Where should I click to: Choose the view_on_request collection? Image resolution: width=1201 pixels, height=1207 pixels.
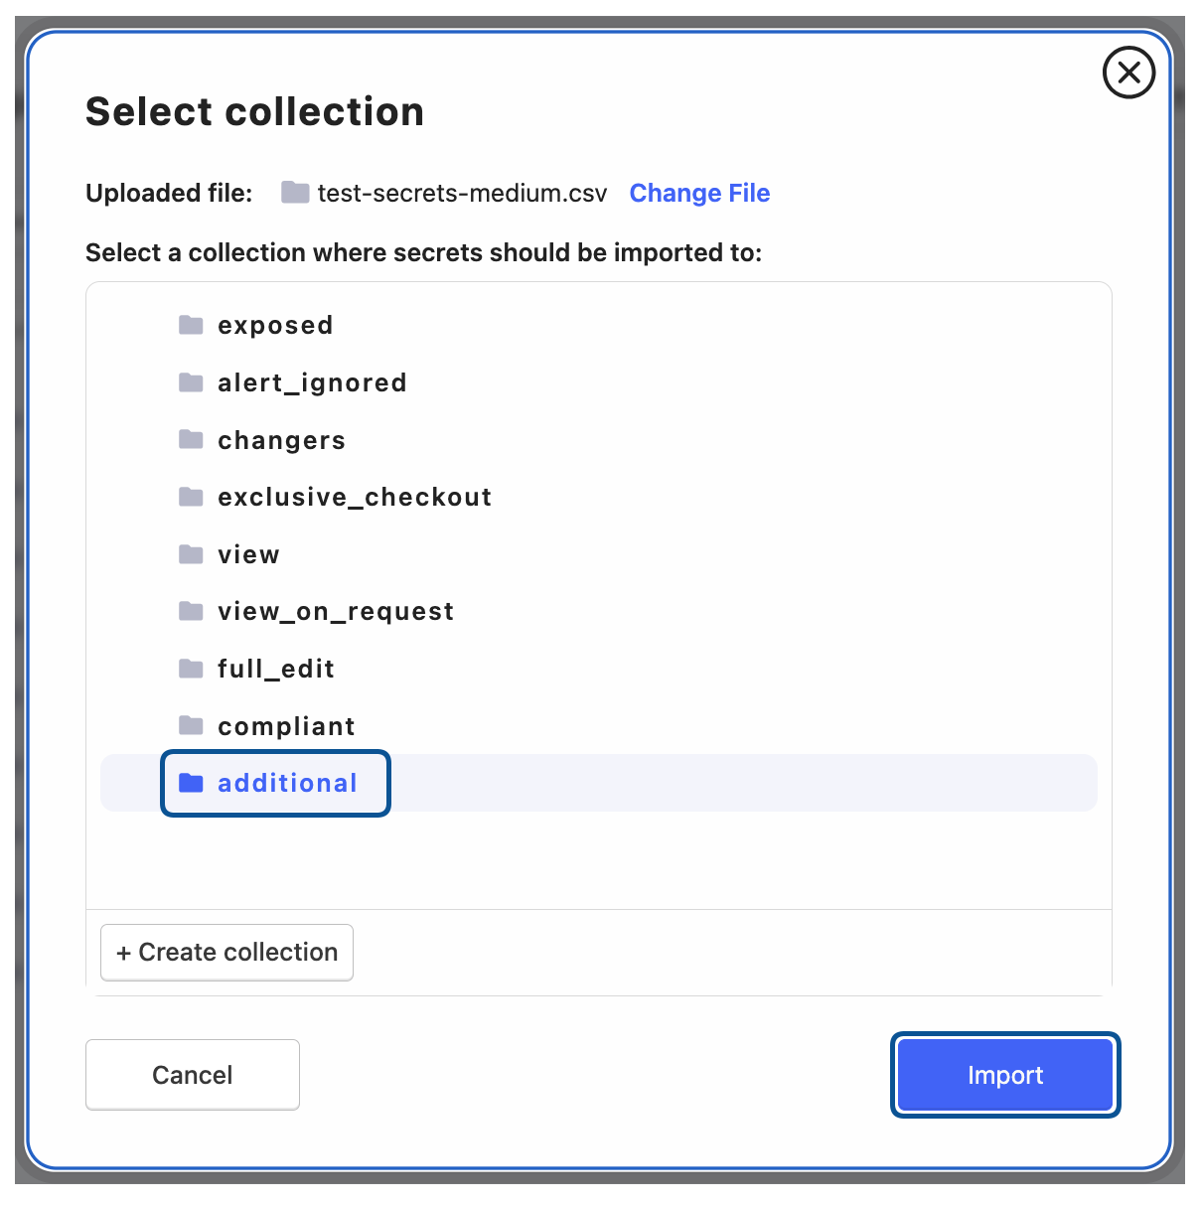(336, 611)
